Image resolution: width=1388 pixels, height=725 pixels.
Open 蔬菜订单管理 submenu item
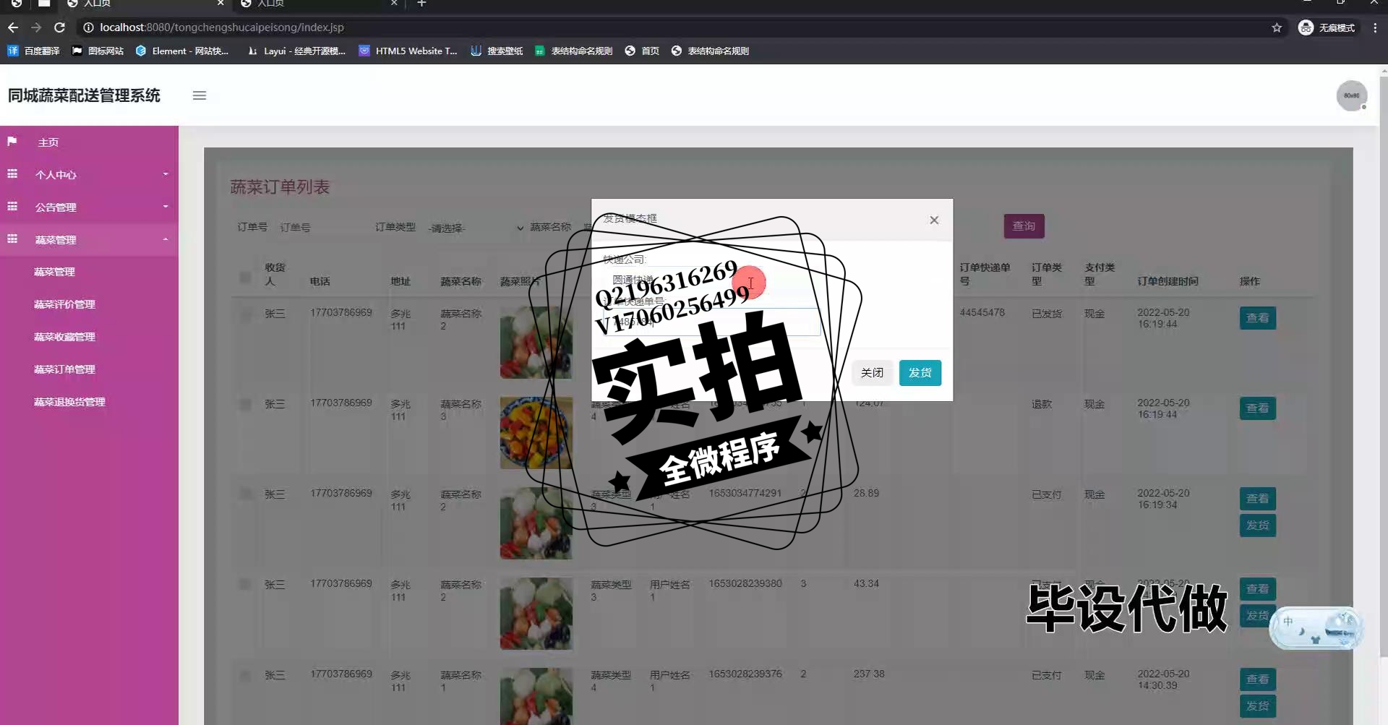64,369
